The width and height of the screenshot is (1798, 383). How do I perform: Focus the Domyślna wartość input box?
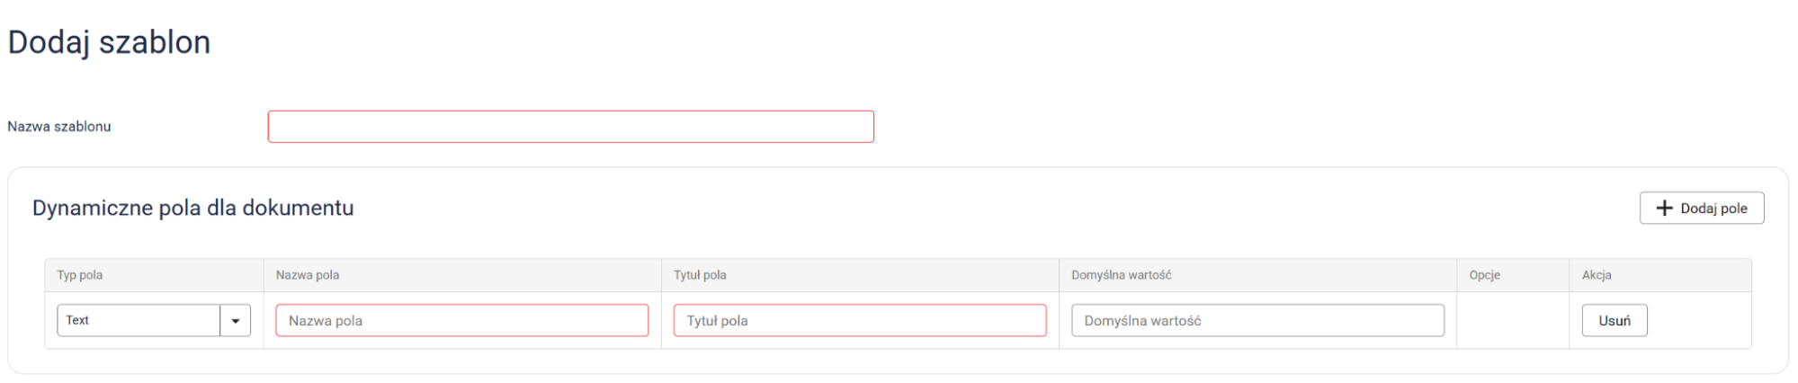pyautogui.click(x=1257, y=321)
